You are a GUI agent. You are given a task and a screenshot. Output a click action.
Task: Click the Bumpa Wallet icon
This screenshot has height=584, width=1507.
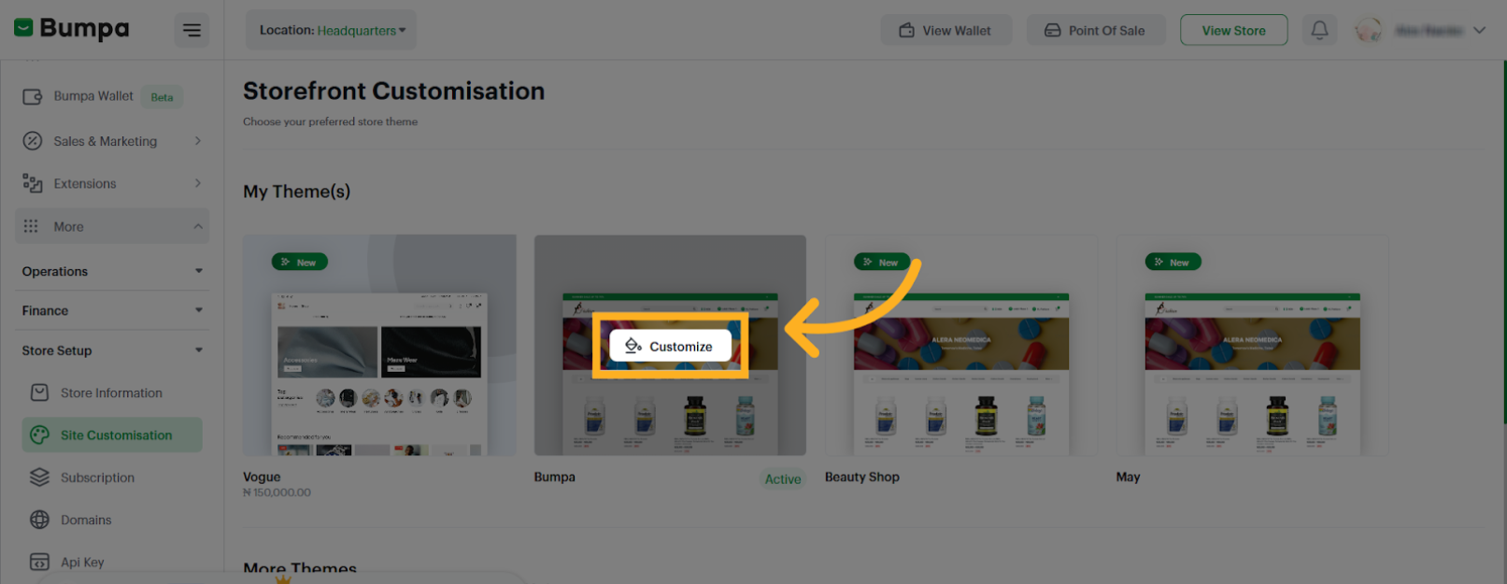click(x=33, y=96)
